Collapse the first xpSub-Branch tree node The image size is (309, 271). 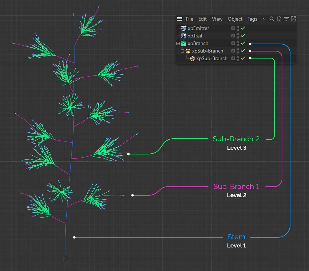click(x=182, y=51)
